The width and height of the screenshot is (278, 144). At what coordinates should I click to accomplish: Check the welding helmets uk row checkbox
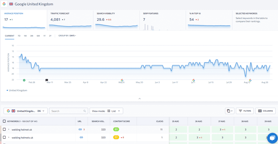pyautogui.click(x=4, y=137)
